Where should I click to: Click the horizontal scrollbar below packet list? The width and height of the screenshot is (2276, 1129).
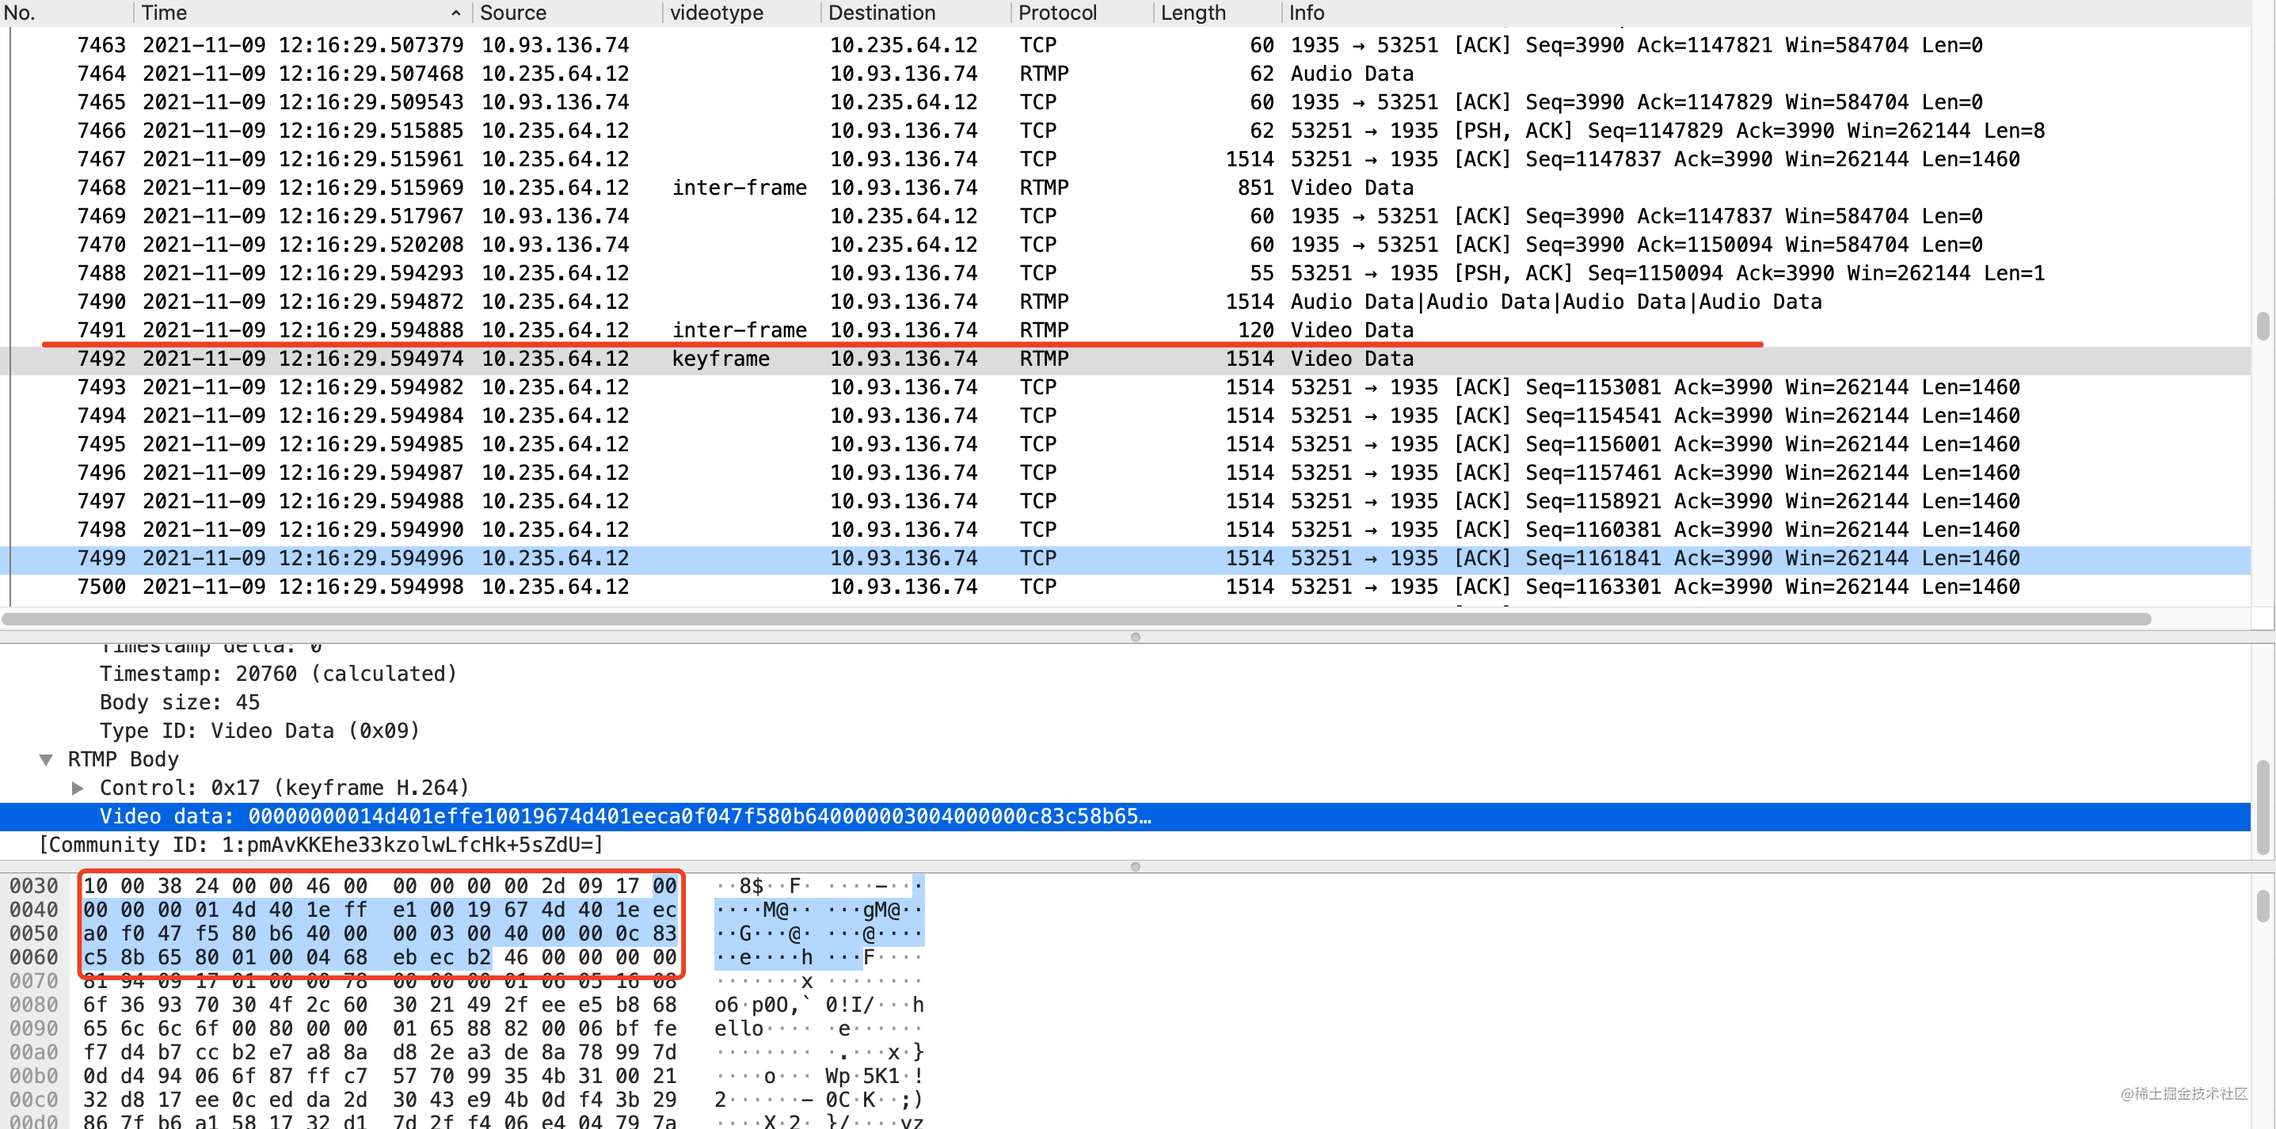tap(1060, 618)
